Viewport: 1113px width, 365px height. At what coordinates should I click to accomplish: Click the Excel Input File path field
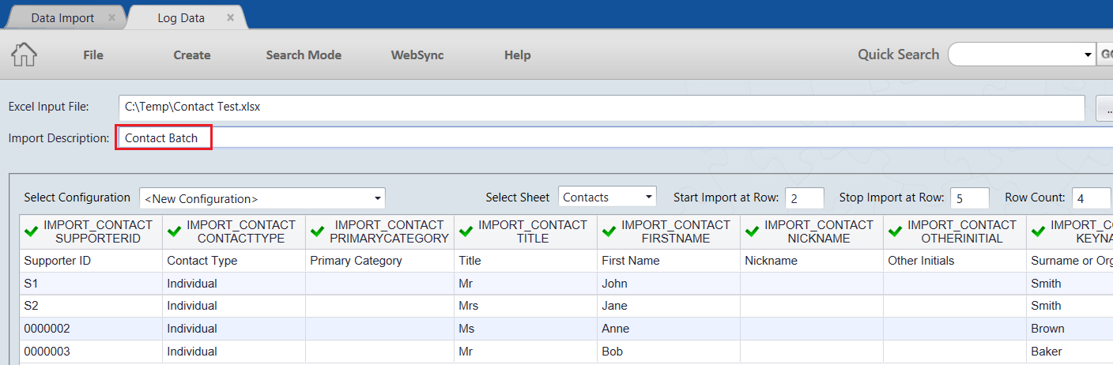602,107
